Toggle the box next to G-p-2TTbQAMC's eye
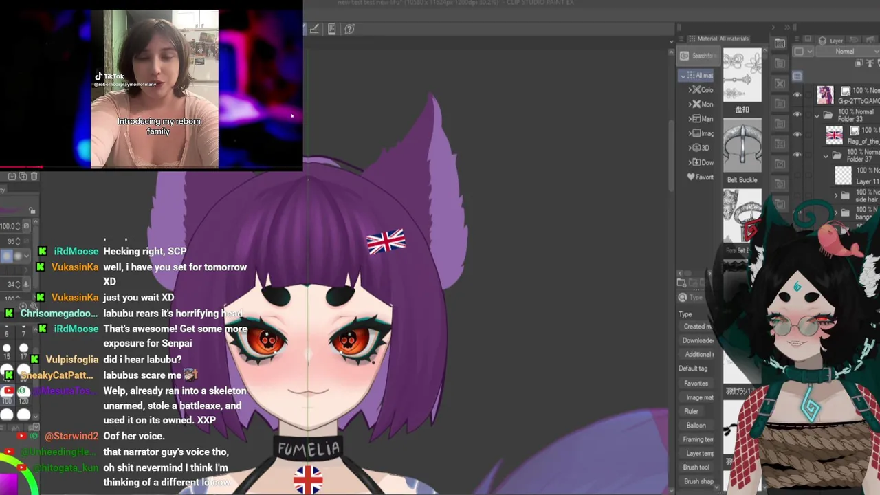Image resolution: width=880 pixels, height=495 pixels. click(x=808, y=95)
